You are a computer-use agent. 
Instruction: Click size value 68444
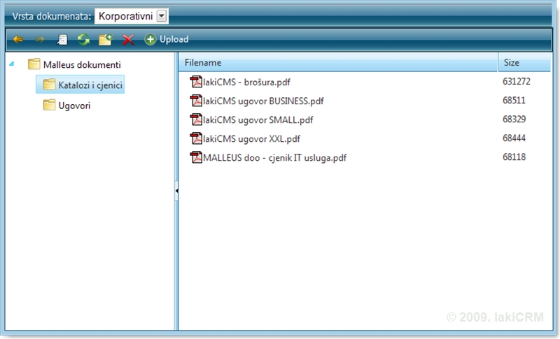click(514, 138)
